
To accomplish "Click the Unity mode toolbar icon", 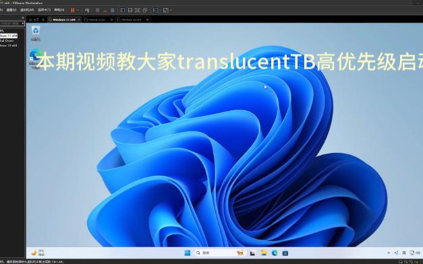I will tap(145, 10).
